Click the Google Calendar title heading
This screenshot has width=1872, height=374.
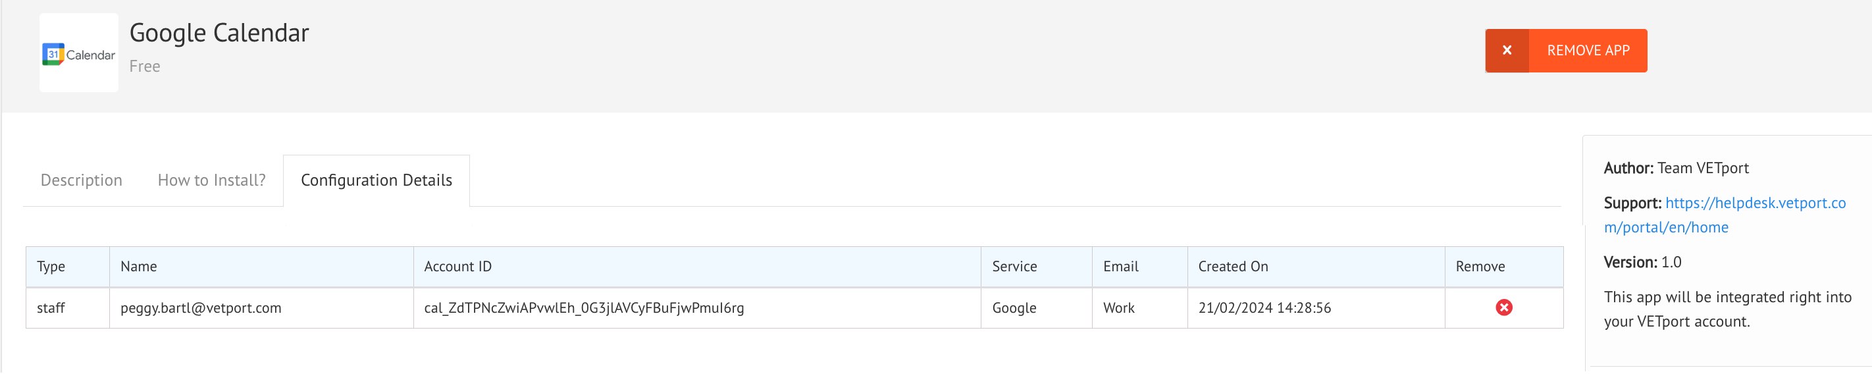[x=219, y=33]
